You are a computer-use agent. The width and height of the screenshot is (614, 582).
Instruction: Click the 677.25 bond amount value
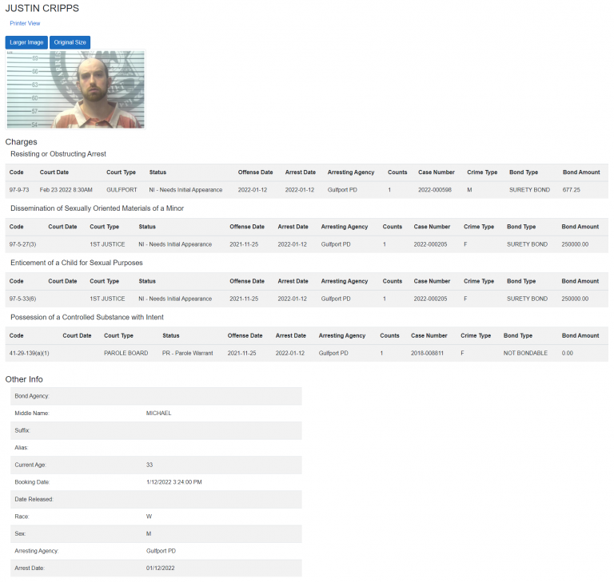coord(571,190)
